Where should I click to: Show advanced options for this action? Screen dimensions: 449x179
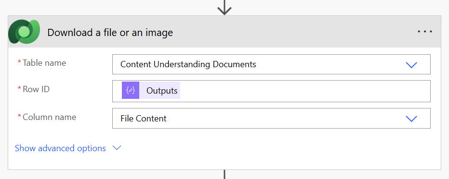coord(60,148)
